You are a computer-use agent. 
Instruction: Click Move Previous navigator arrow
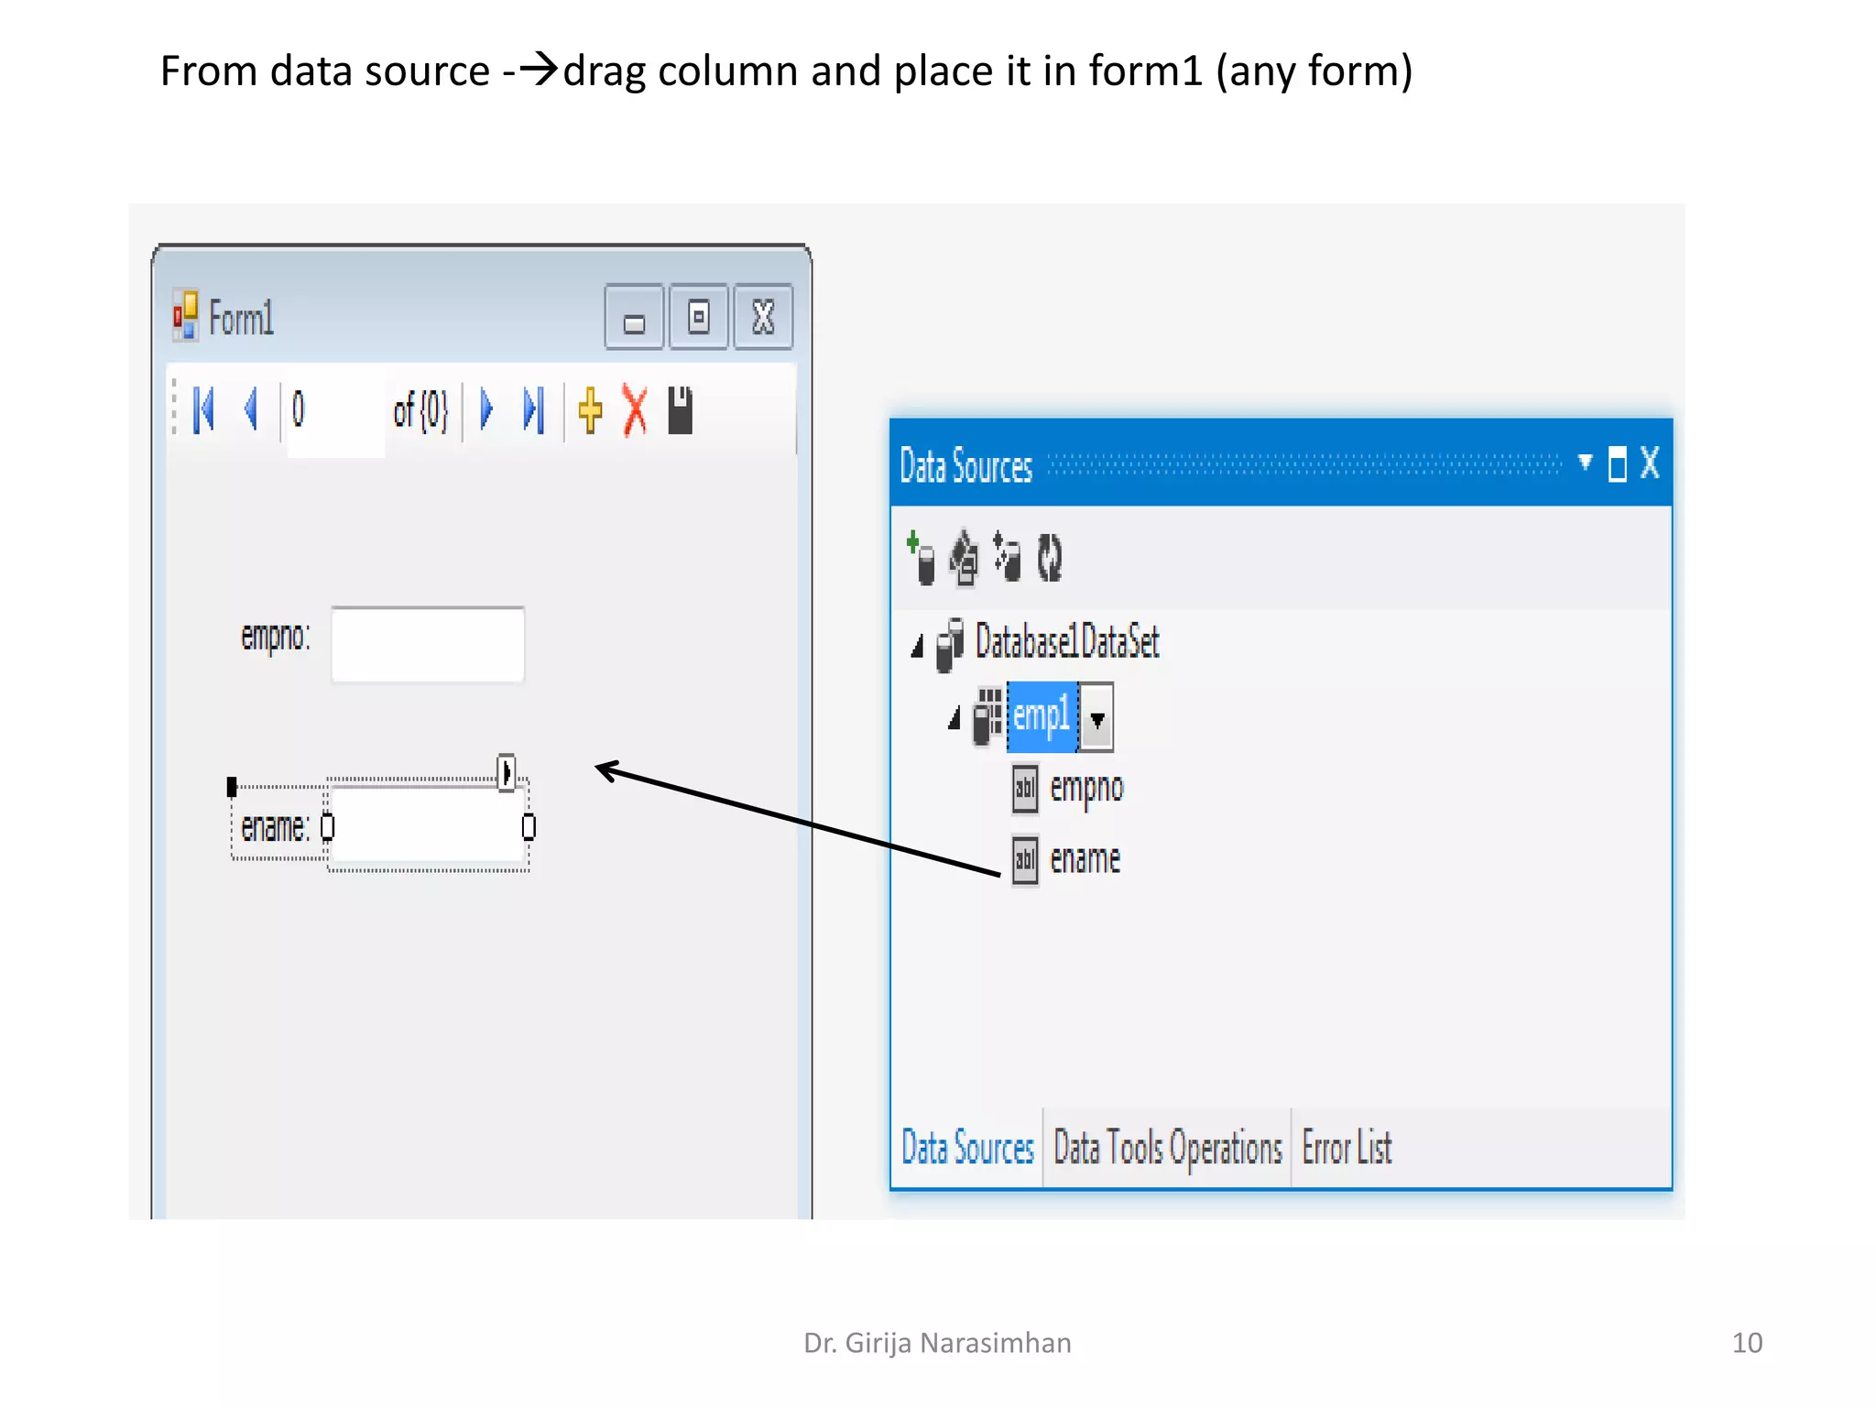click(251, 409)
